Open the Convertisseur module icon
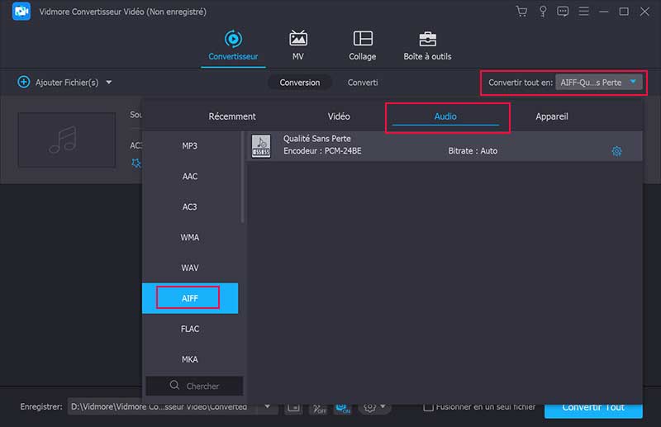 [233, 39]
